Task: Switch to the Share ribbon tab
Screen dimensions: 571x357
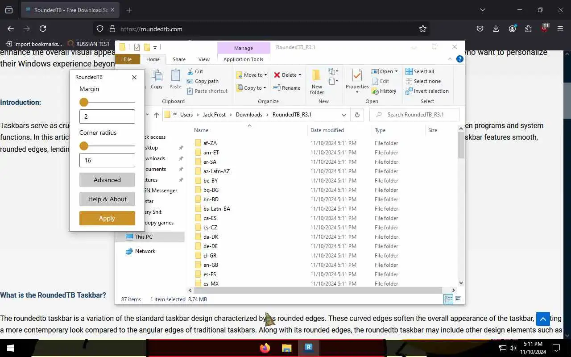Action: tap(179, 59)
